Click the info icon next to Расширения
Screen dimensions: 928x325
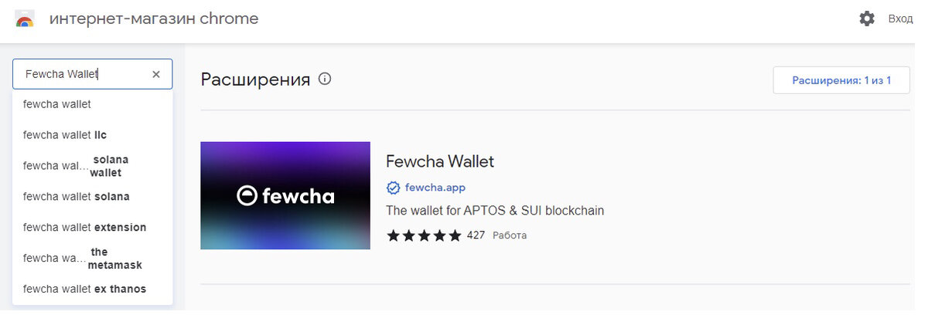coord(325,79)
